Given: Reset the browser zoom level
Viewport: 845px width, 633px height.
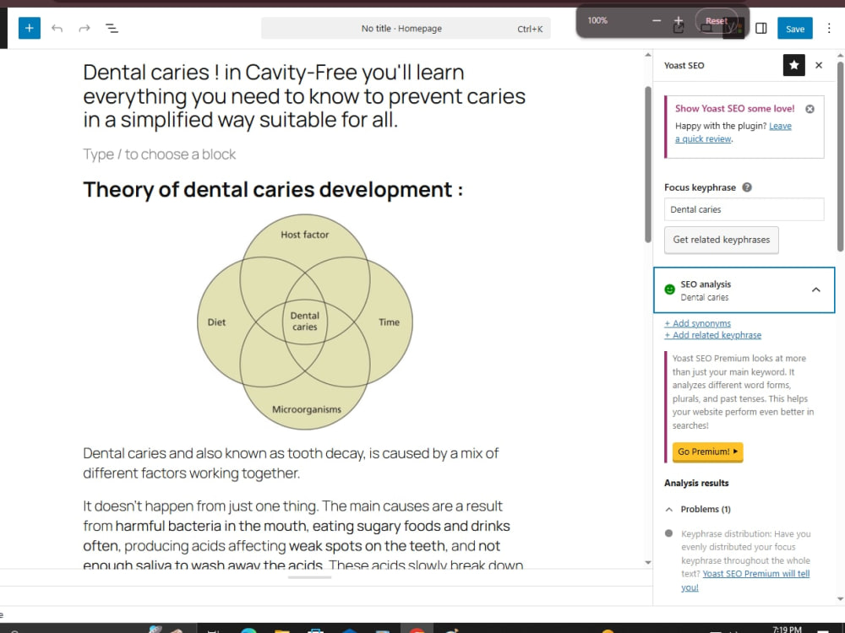Looking at the screenshot, I should [x=717, y=20].
